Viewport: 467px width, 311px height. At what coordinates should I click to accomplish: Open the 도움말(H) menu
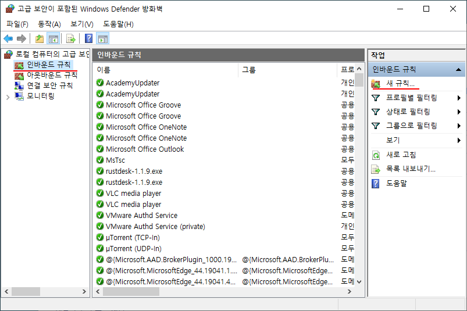(x=118, y=24)
